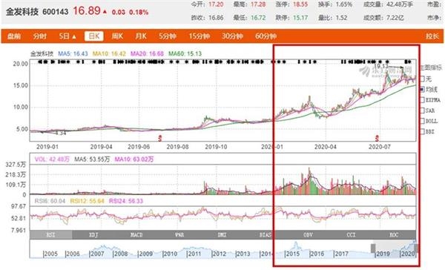Switch to the 盘前 pre-market tab
Viewport: 445px width, 270px height.
click(14, 36)
